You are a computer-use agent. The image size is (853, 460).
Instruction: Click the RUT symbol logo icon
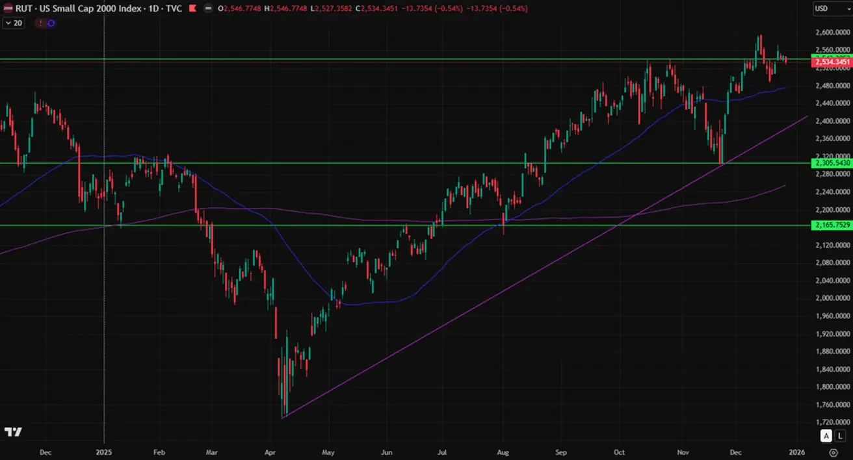click(x=8, y=9)
